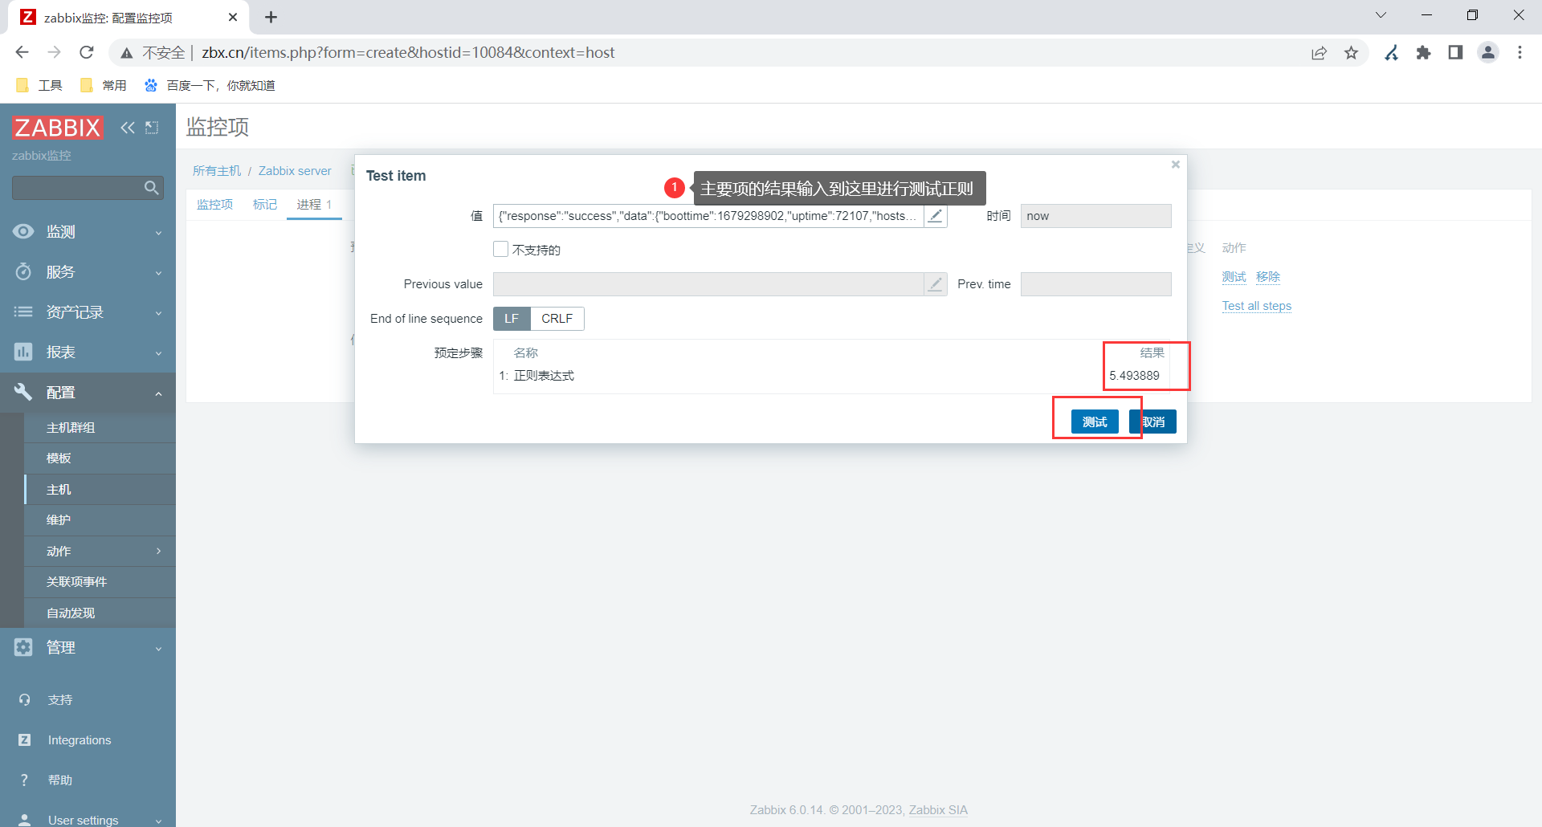Collapse the 配置 menu chevron

(x=158, y=393)
